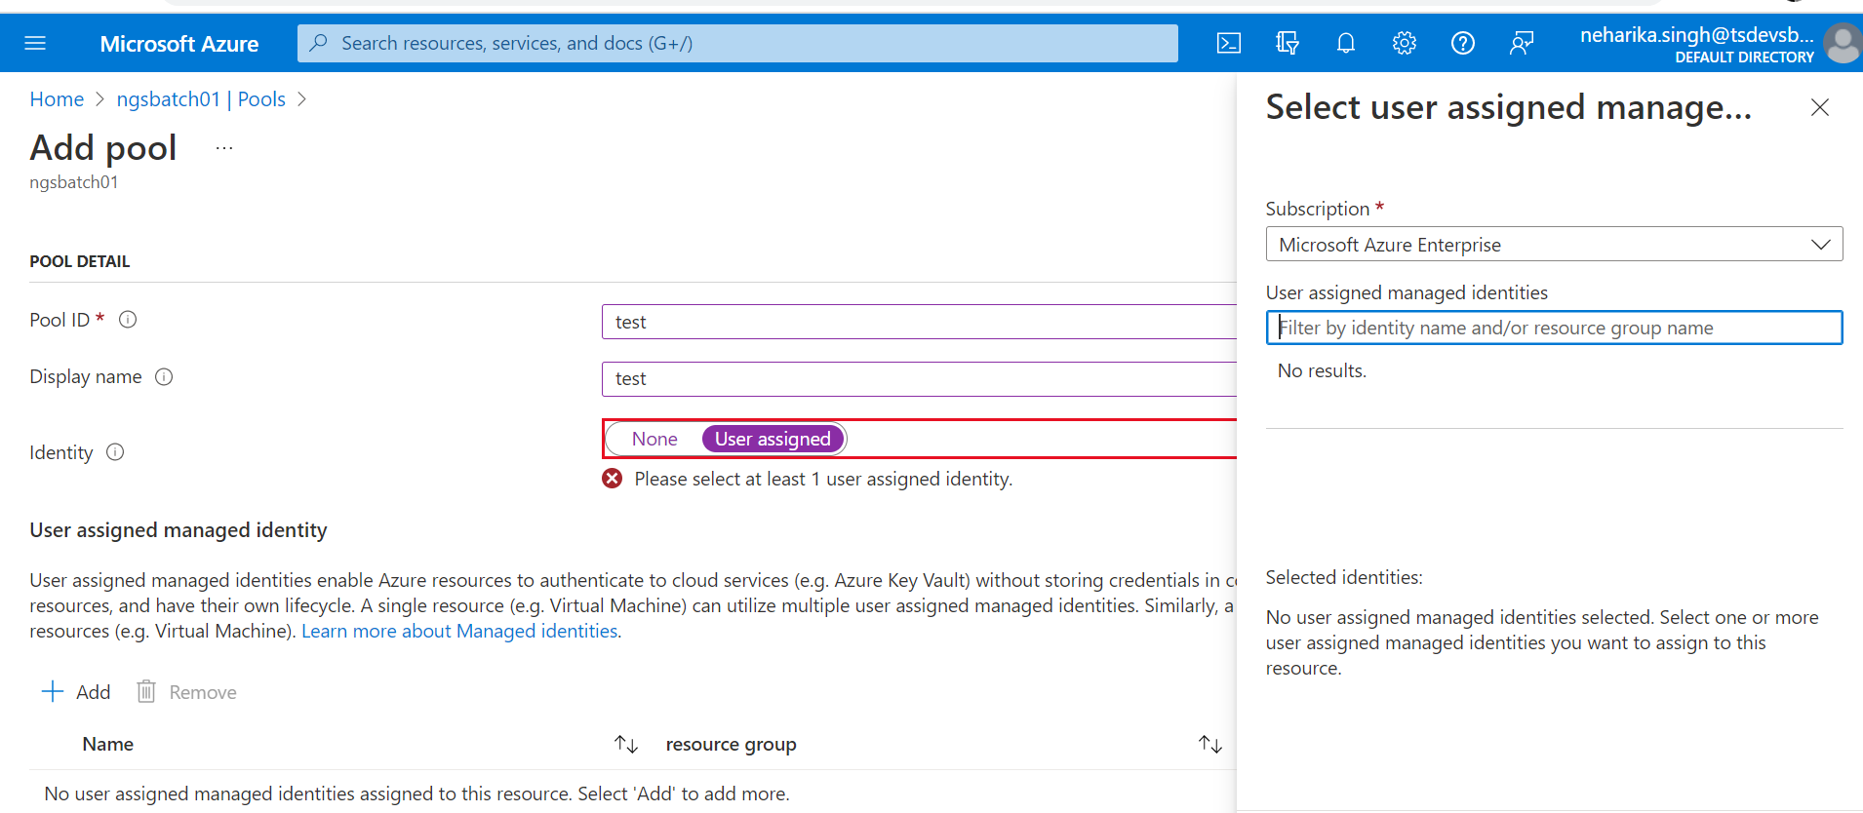Click the 'Please select at least 1 user assigned identity' message
Screen dimensions: 1863x813
[x=823, y=479]
